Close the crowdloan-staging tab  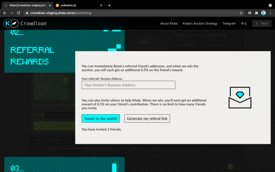pos(50,6)
